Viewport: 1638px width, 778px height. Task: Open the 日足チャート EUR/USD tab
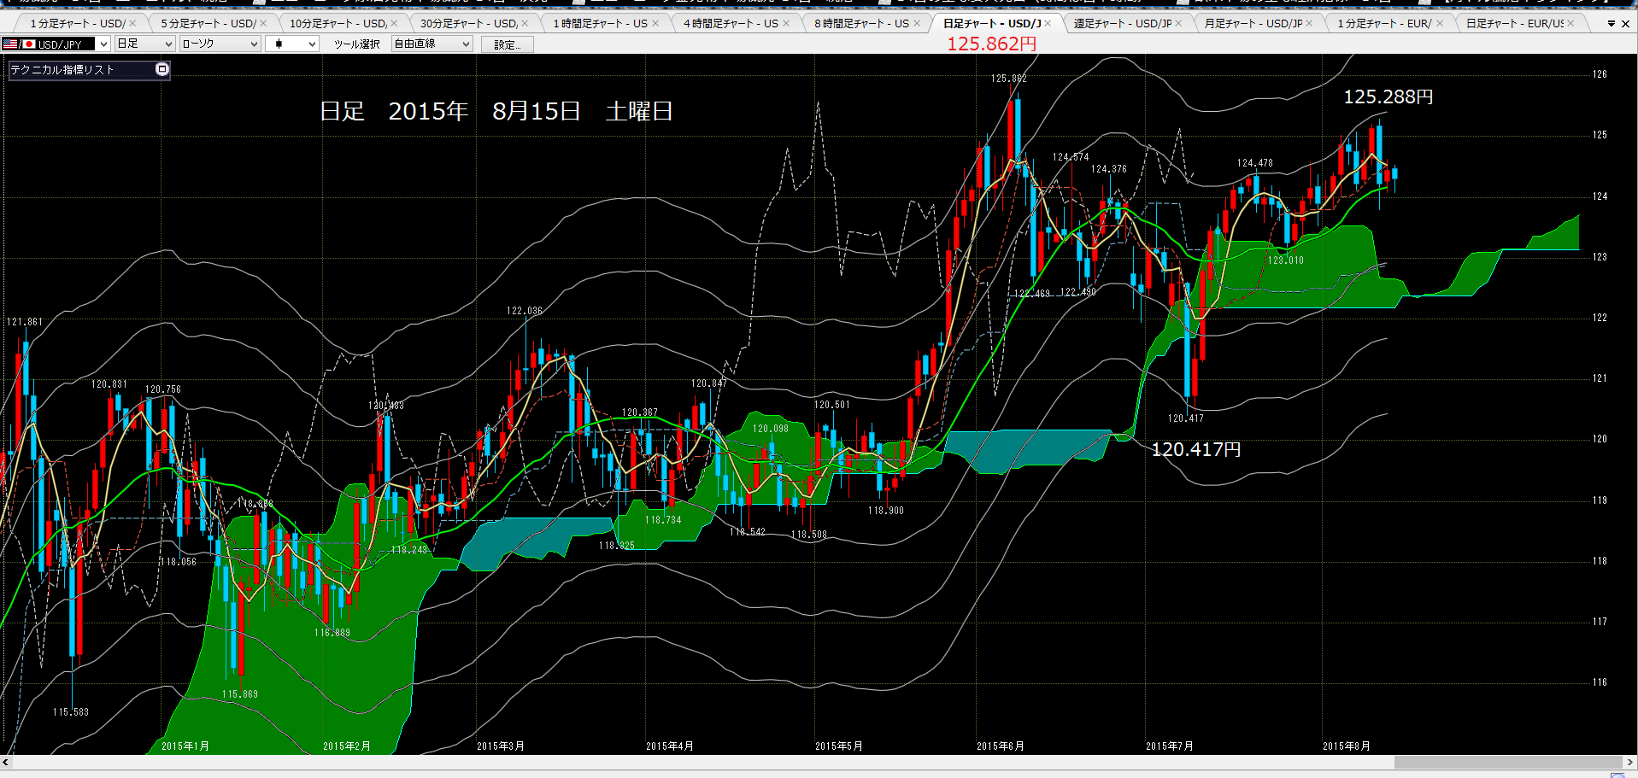[1515, 23]
